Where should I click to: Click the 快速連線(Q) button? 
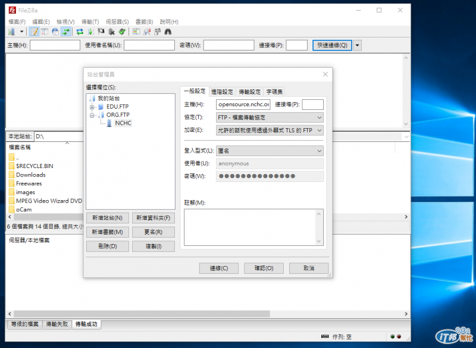point(332,46)
